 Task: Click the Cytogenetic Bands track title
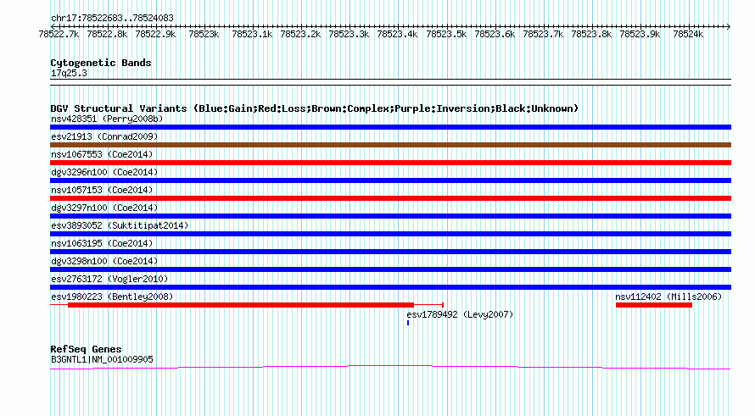[x=101, y=63]
